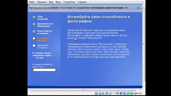171x96 pixels.
Task: Open the Устройства menu
Action: [x=69, y=2]
